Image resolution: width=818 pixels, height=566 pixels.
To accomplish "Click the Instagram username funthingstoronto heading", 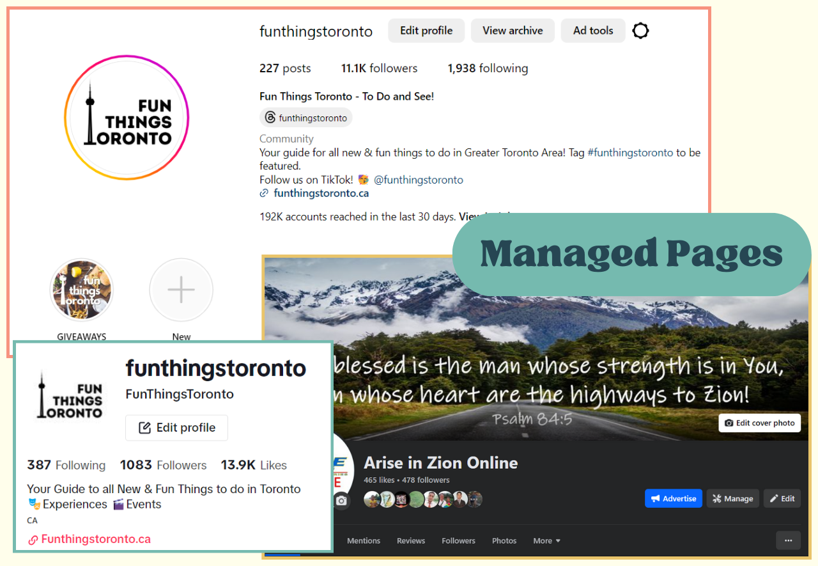I will [x=316, y=31].
